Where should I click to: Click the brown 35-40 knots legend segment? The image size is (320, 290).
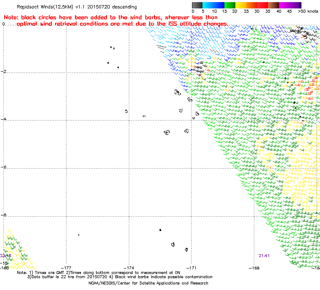coord(274,5)
